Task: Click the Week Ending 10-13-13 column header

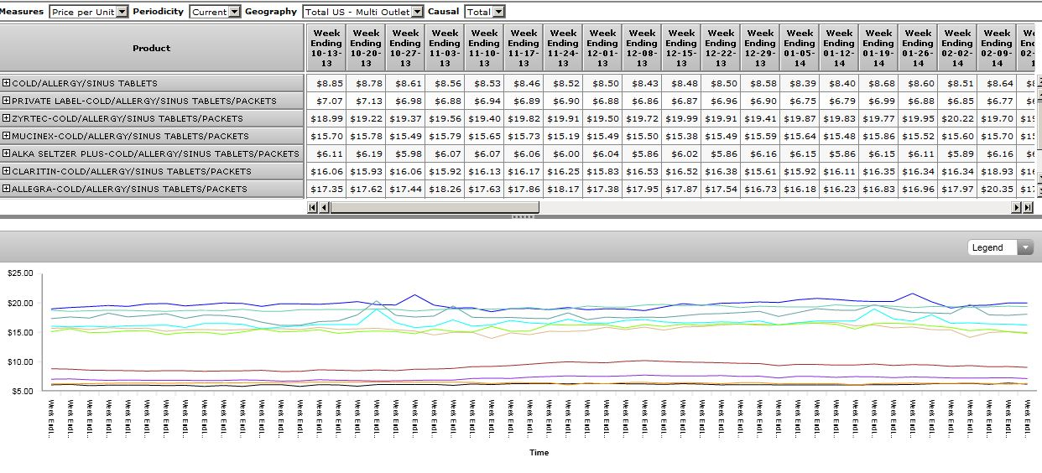Action: 326,48
